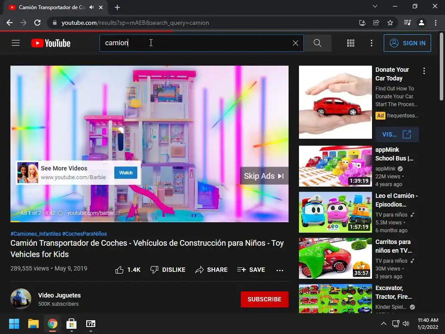Click hashtag #CochesParaNiños
The height and width of the screenshot is (334, 445).
[x=85, y=234]
